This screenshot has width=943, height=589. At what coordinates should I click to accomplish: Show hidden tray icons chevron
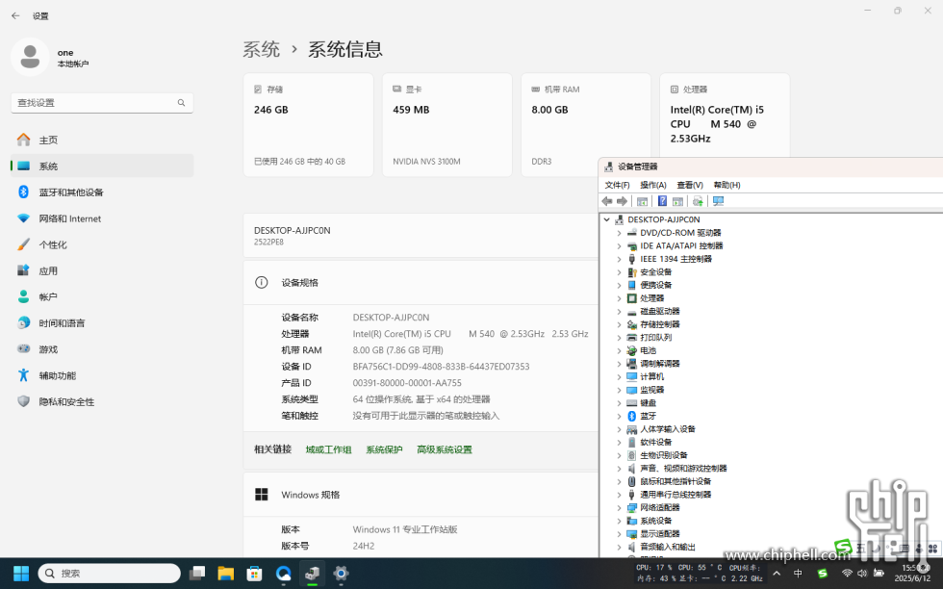(x=777, y=574)
